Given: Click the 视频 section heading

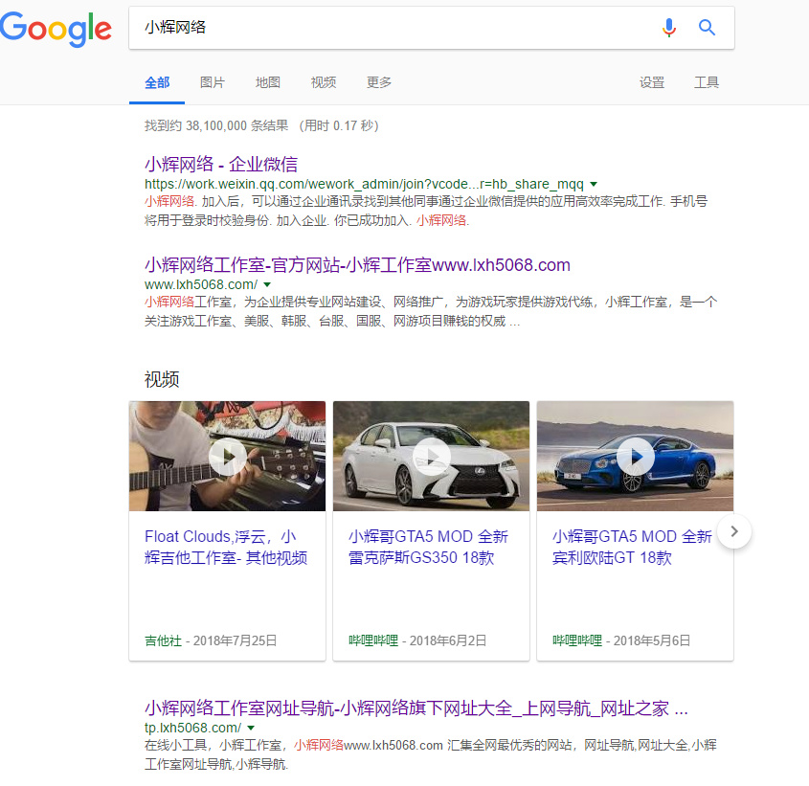Looking at the screenshot, I should click(162, 379).
